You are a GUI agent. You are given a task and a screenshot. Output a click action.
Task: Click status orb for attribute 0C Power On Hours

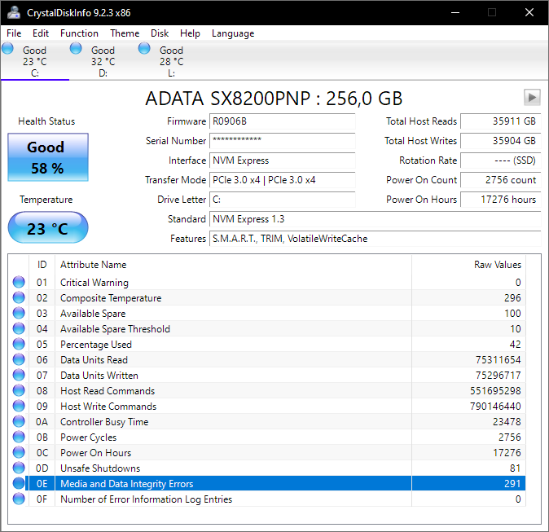(19, 452)
